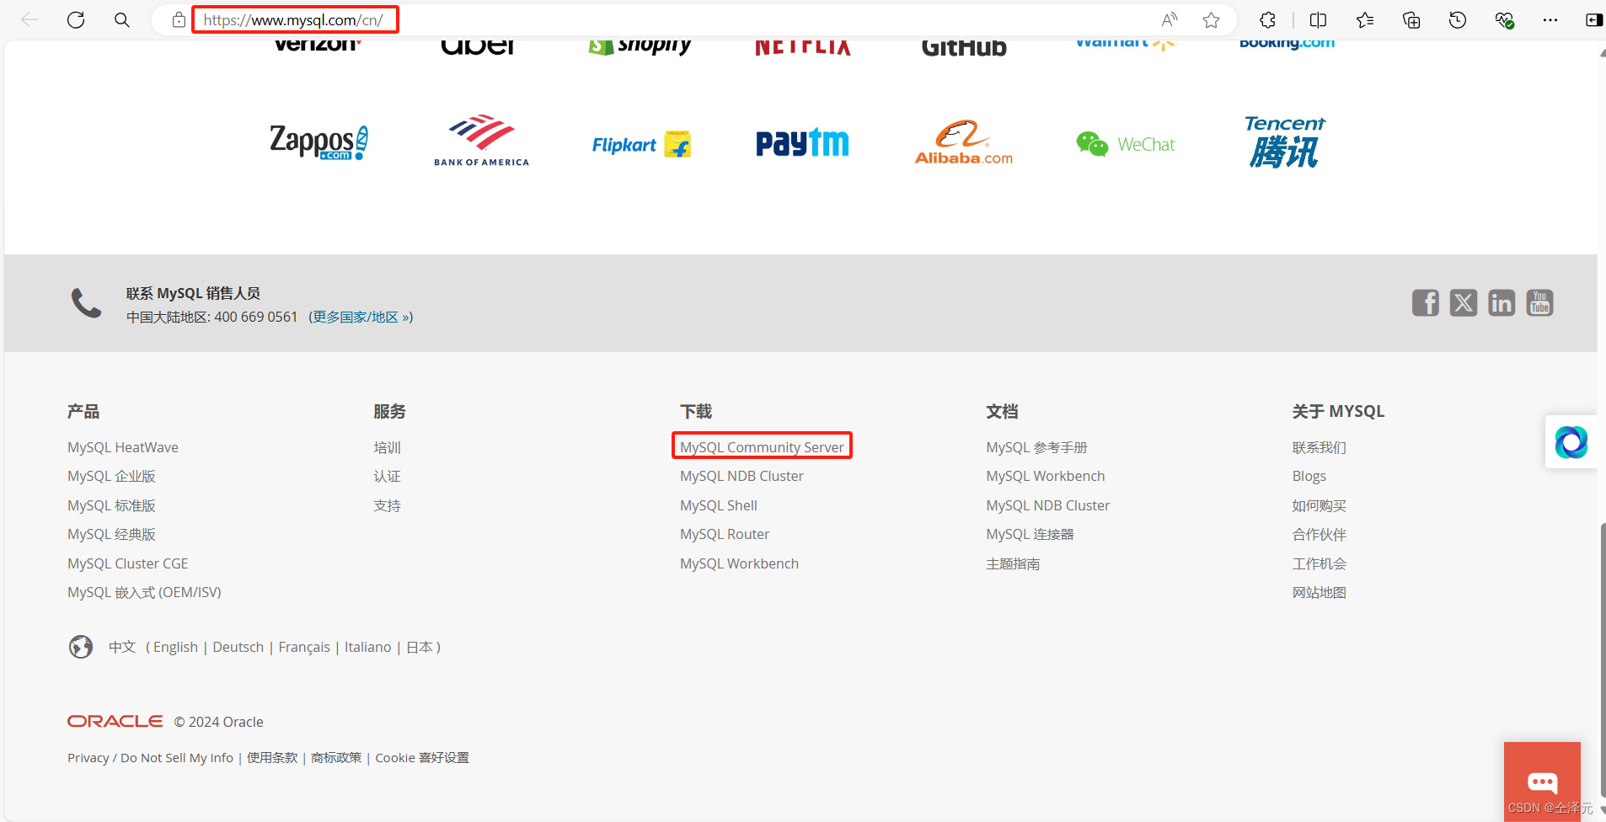Open the sidebar toggle icon at top right

[1593, 20]
